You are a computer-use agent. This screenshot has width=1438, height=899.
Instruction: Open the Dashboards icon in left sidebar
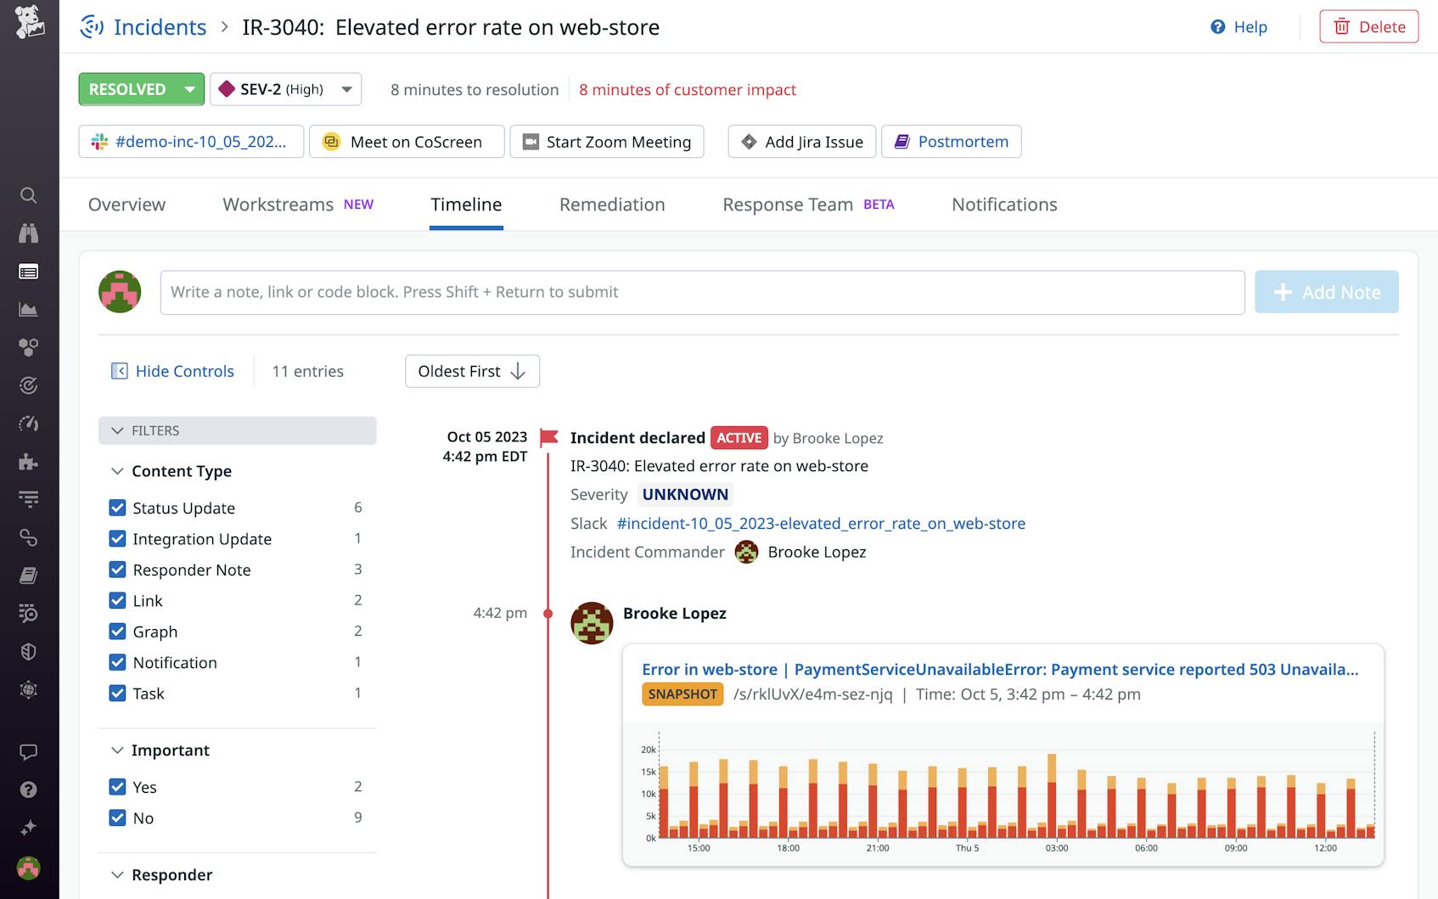[29, 272]
